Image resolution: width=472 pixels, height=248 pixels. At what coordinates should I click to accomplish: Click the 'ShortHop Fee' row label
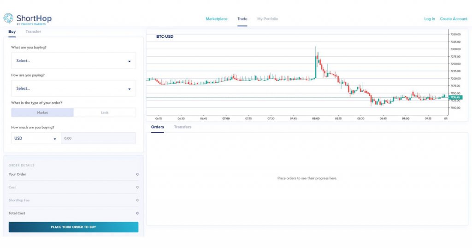[19, 200]
